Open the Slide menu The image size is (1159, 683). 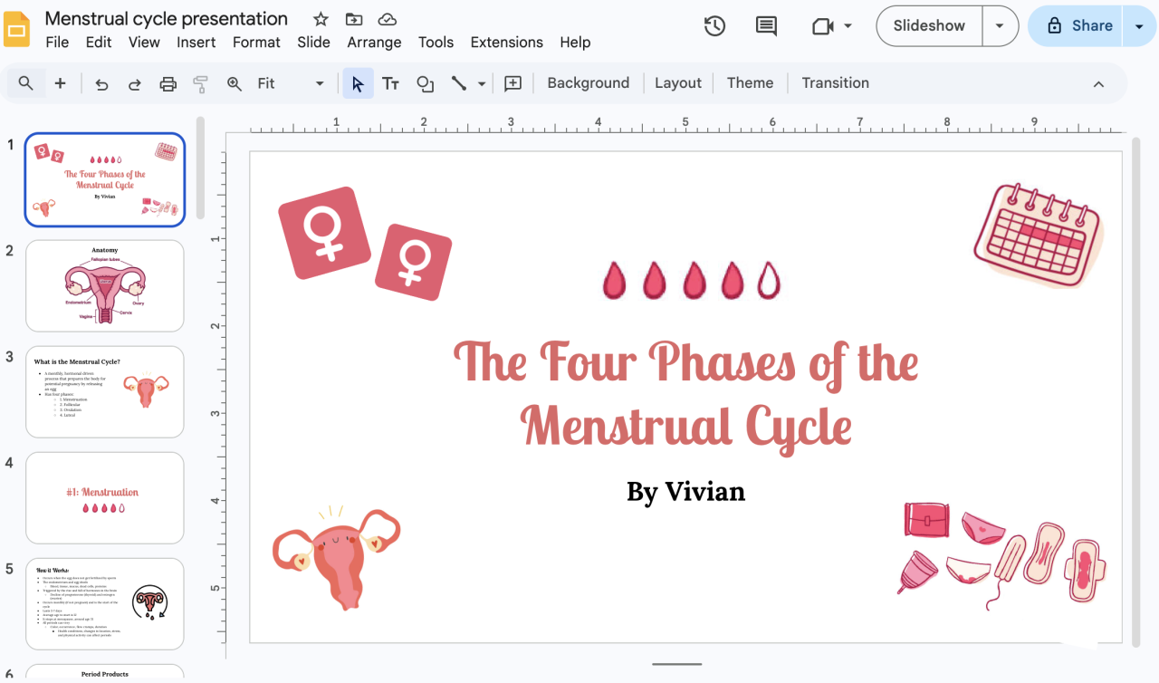(x=314, y=42)
